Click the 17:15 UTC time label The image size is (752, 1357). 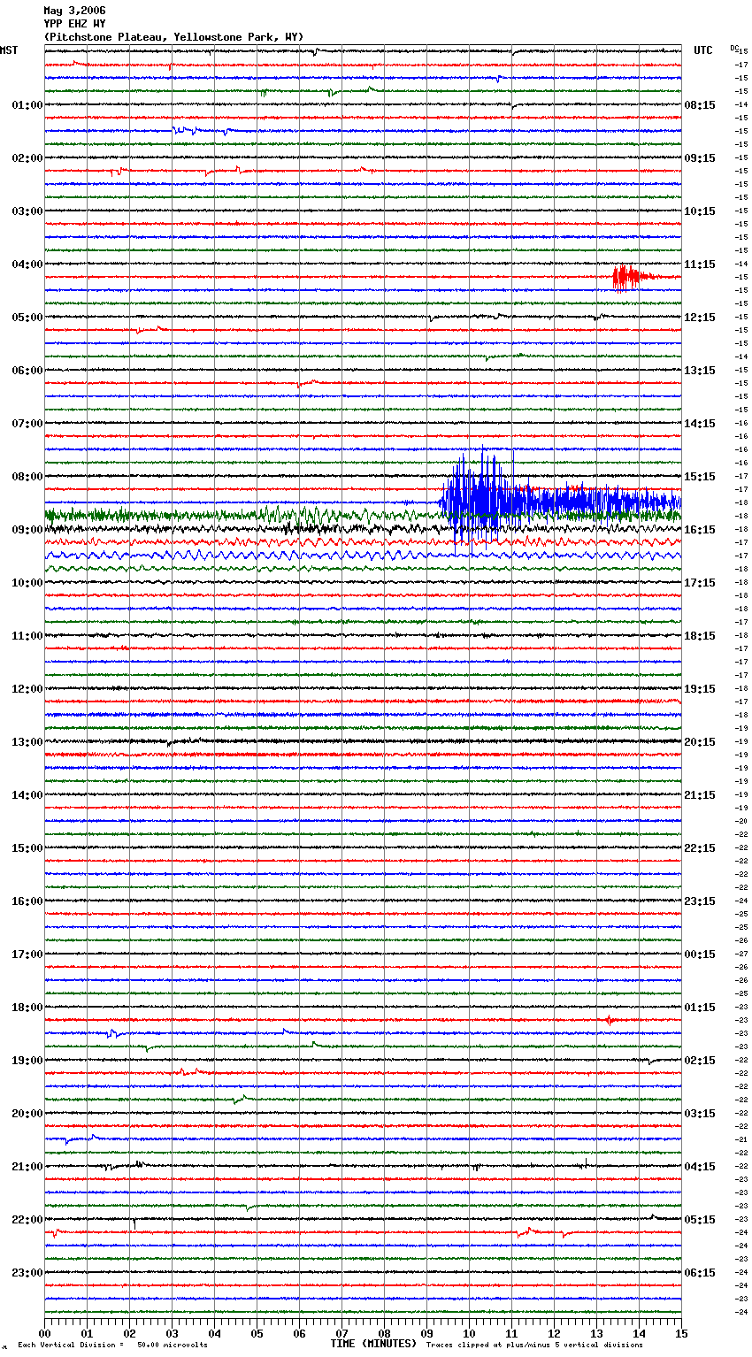[x=700, y=583]
